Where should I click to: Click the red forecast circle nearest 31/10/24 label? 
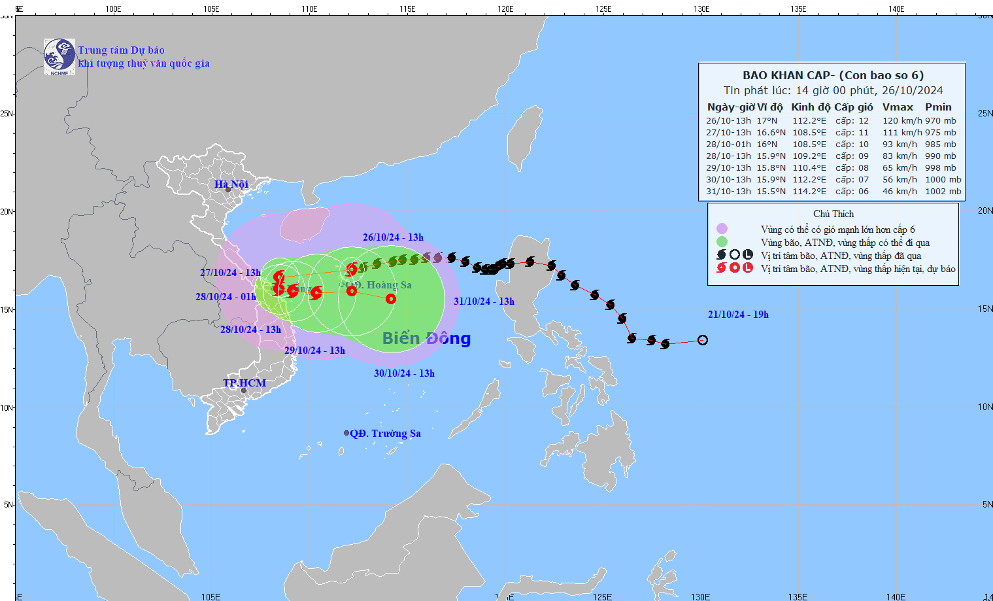(391, 299)
